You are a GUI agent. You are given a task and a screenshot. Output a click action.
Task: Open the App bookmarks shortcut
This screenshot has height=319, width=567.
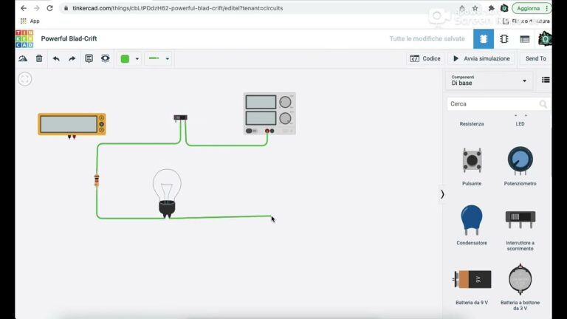[30, 21]
